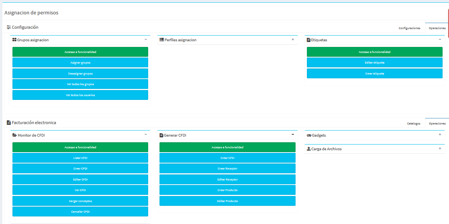Open the Catalogos tab
The width and height of the screenshot is (449, 224).
413,123
